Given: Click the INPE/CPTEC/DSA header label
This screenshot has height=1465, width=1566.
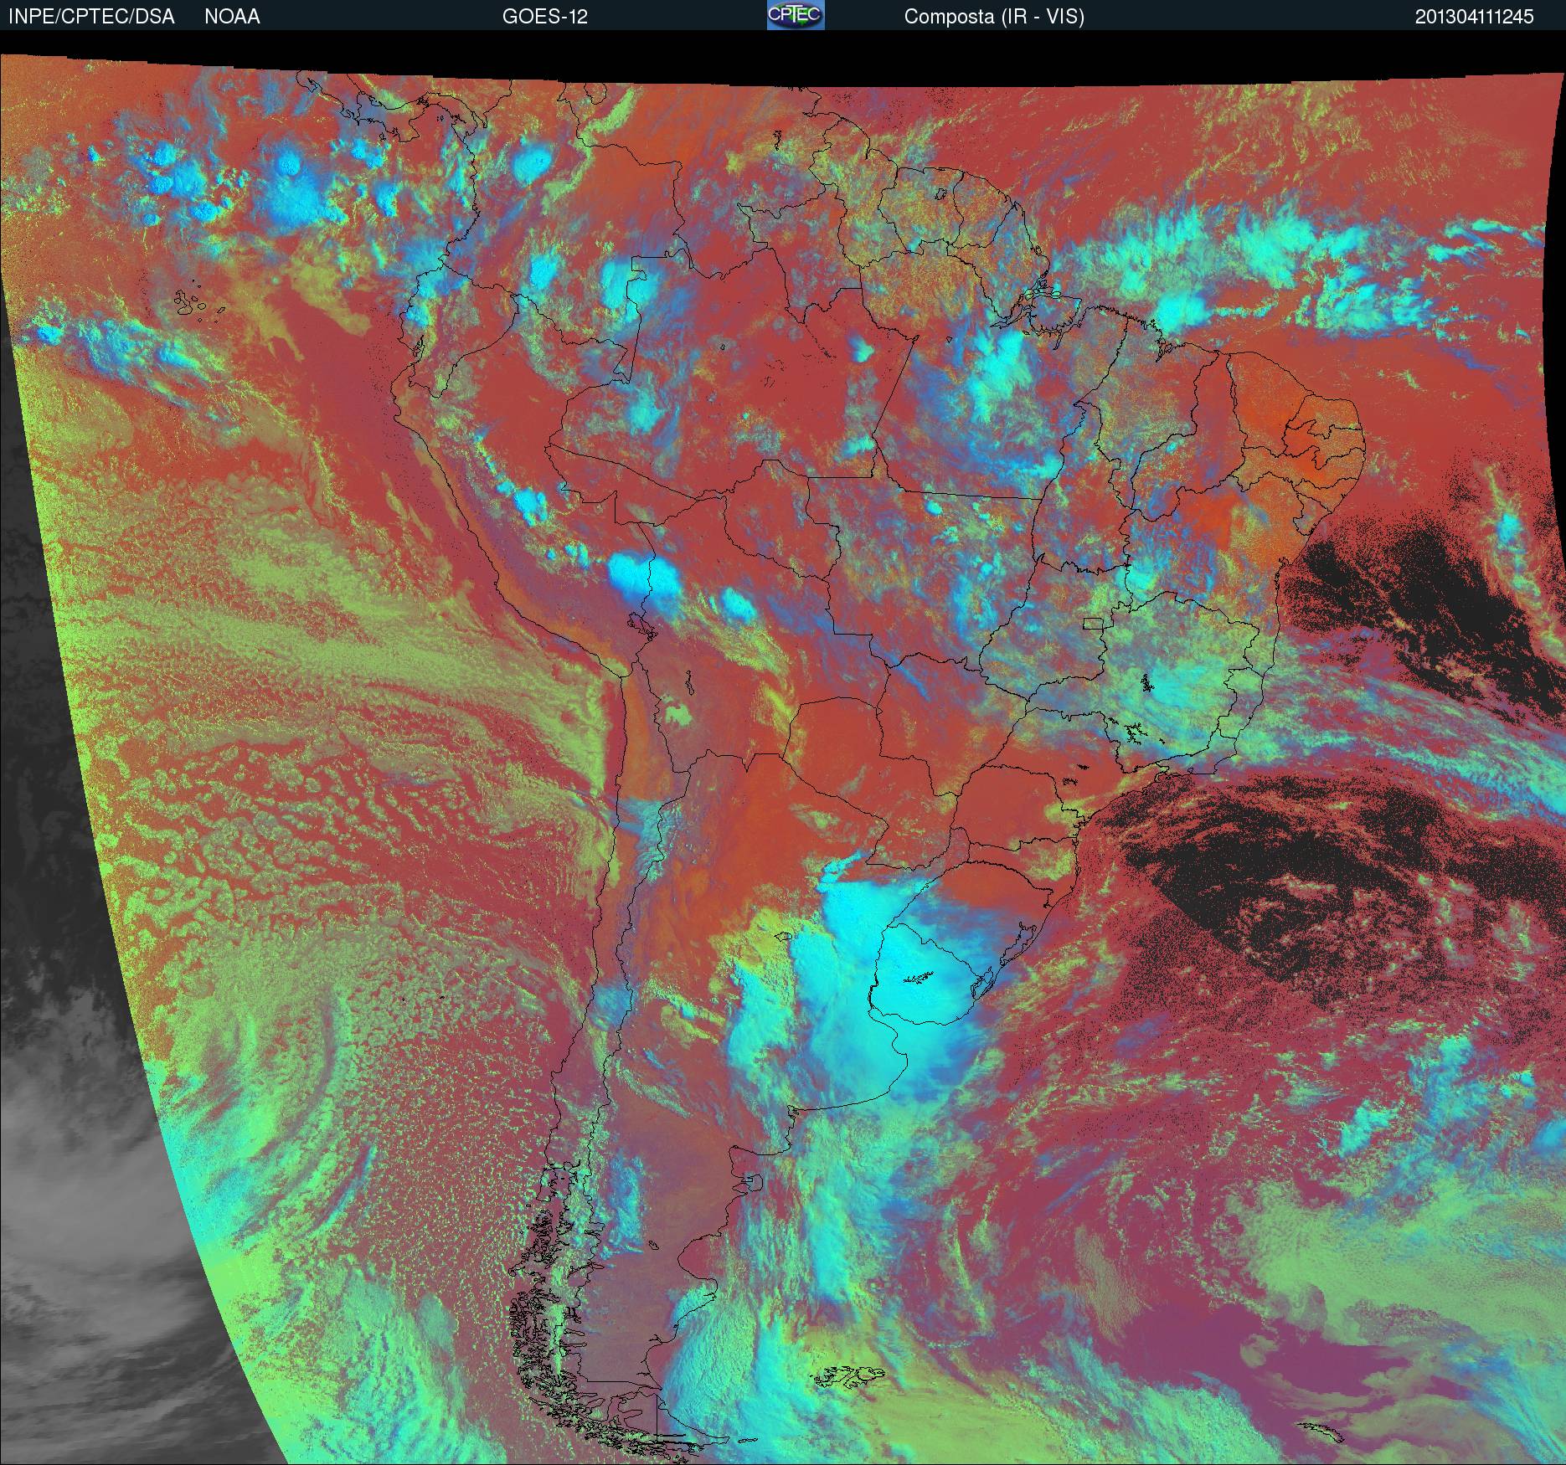Looking at the screenshot, I should point(91,17).
